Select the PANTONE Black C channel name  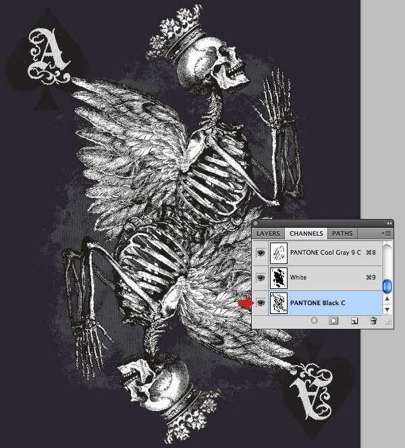point(318,303)
